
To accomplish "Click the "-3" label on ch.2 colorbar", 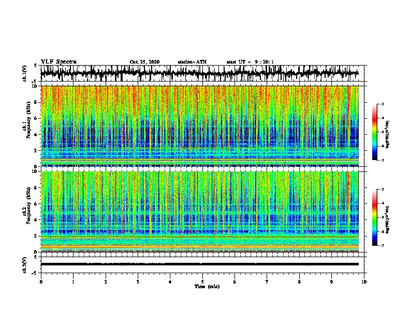I will [382, 189].
